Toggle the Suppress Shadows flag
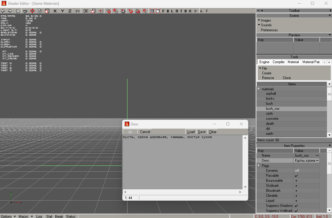Screen dimensions: 332x218 (x=296, y=206)
